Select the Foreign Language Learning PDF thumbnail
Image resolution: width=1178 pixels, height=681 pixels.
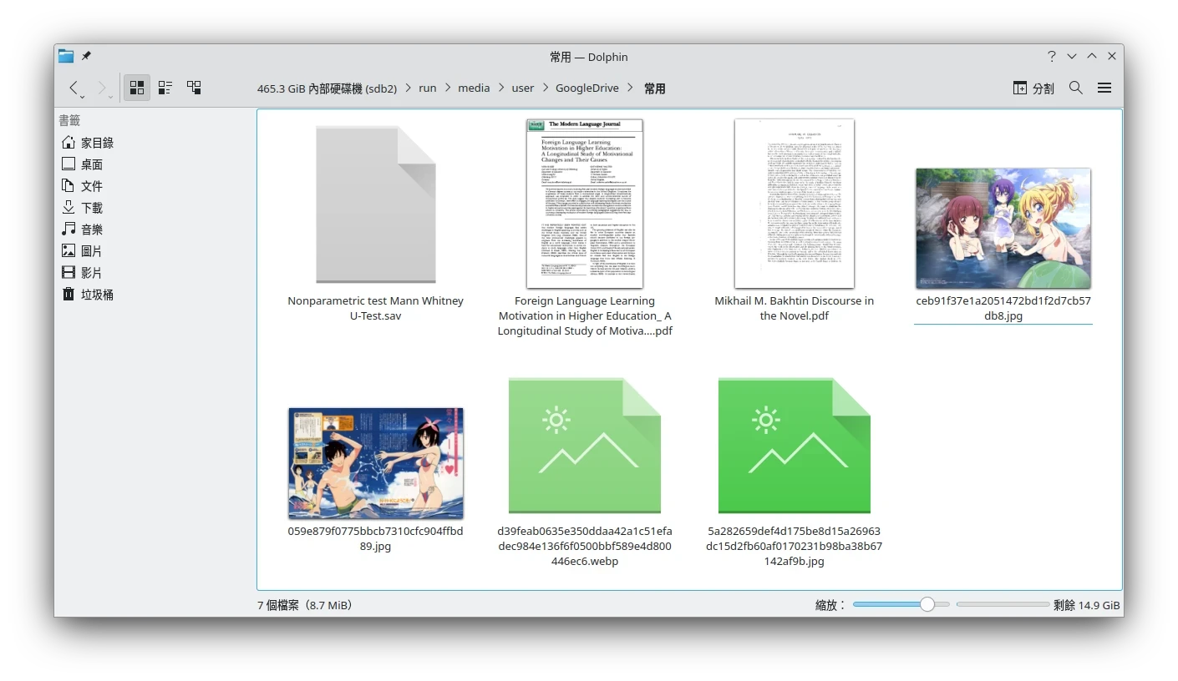(585, 204)
